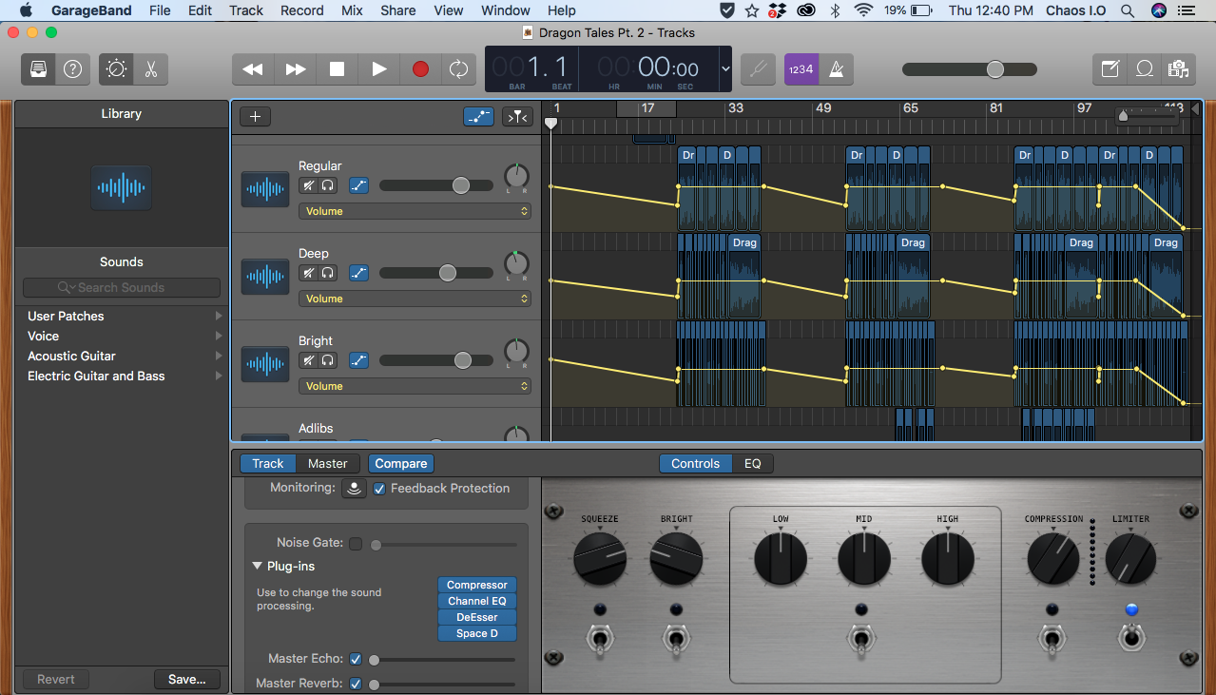Screen dimensions: 1216x695
Task: Select the Regular track waveform icon
Action: (x=265, y=189)
